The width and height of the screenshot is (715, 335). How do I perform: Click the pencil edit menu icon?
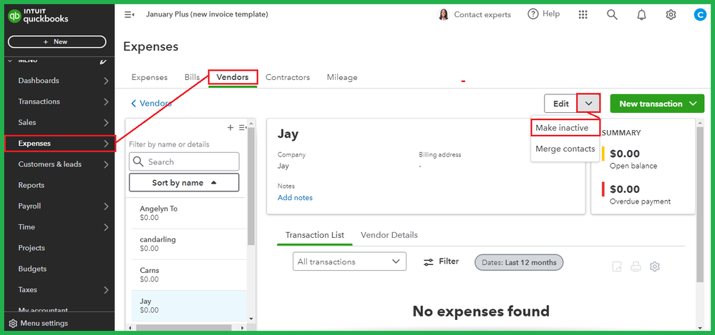[x=103, y=61]
